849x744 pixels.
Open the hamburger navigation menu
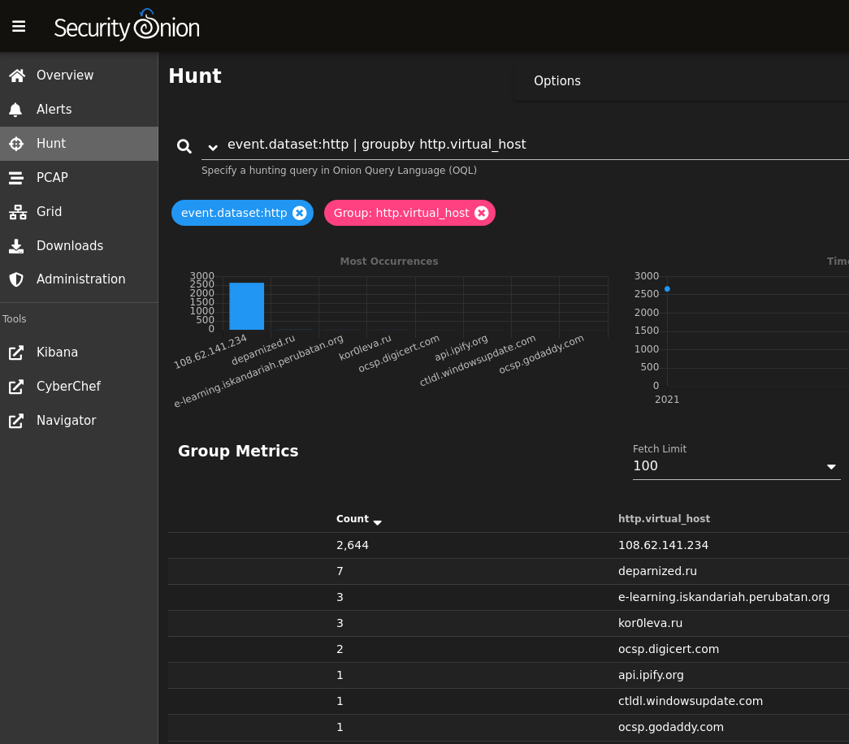(x=19, y=27)
